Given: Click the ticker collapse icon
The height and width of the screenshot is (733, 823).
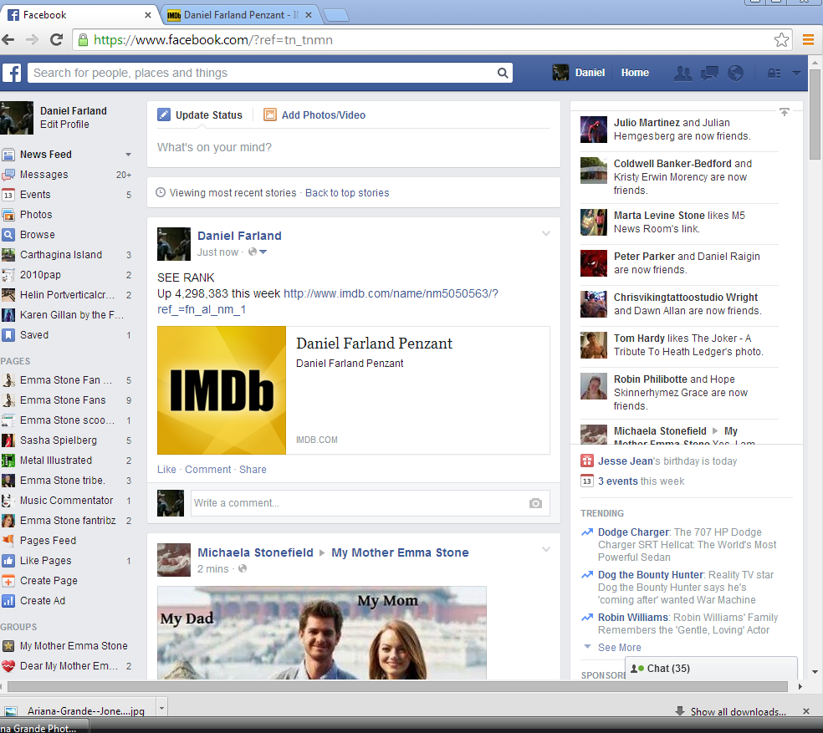Looking at the screenshot, I should (785, 112).
